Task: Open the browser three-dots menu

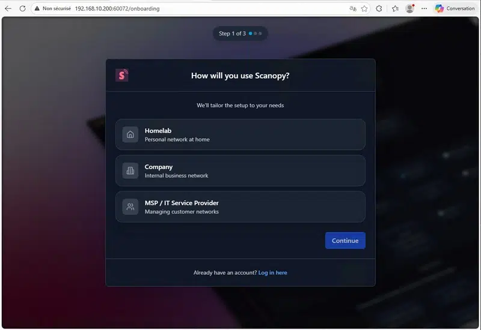Action: pos(424,8)
